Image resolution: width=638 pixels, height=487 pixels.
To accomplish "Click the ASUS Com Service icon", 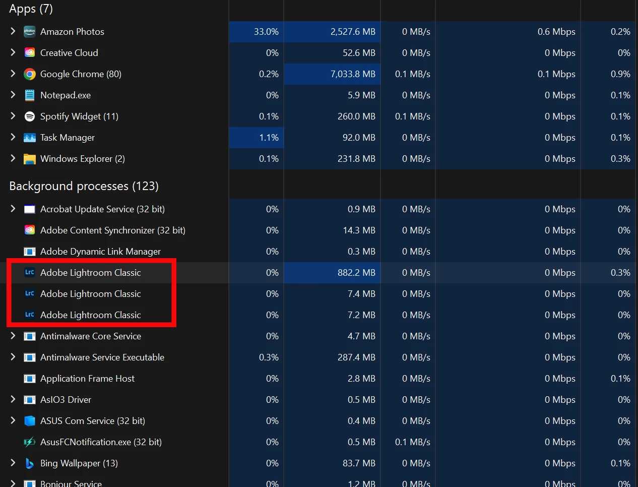I will pos(30,421).
